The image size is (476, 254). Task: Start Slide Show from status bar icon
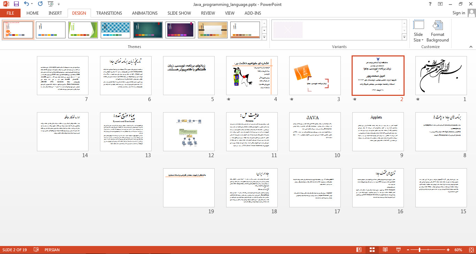[x=398, y=250]
